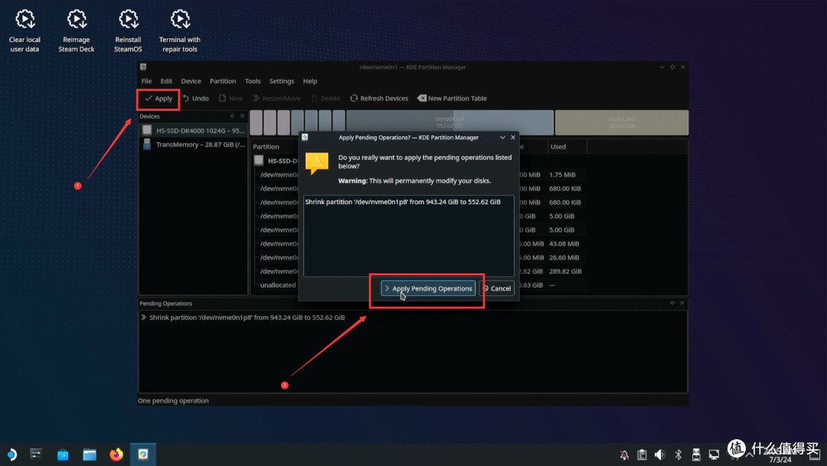
Task: Create a New Partition Table
Action: pos(452,99)
